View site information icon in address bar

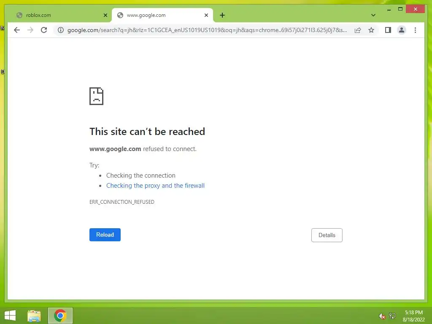click(x=61, y=30)
